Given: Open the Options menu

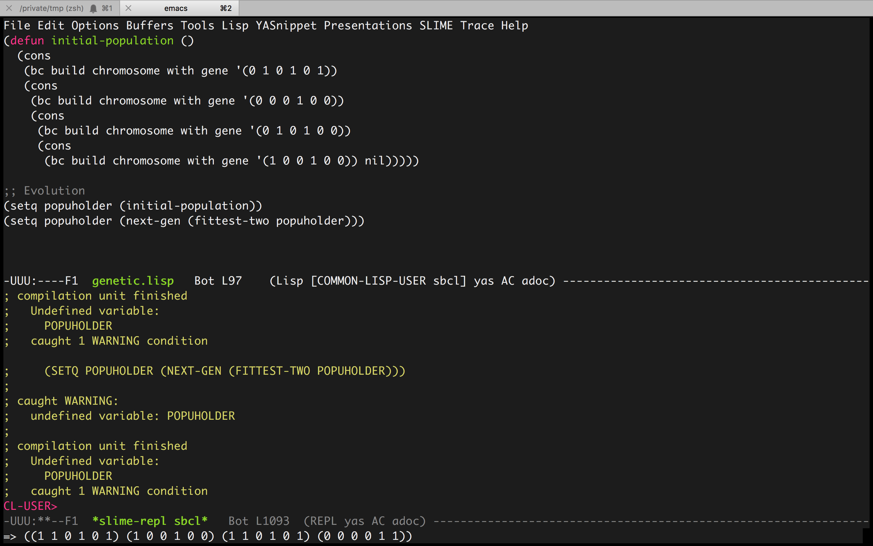Looking at the screenshot, I should click(x=95, y=26).
